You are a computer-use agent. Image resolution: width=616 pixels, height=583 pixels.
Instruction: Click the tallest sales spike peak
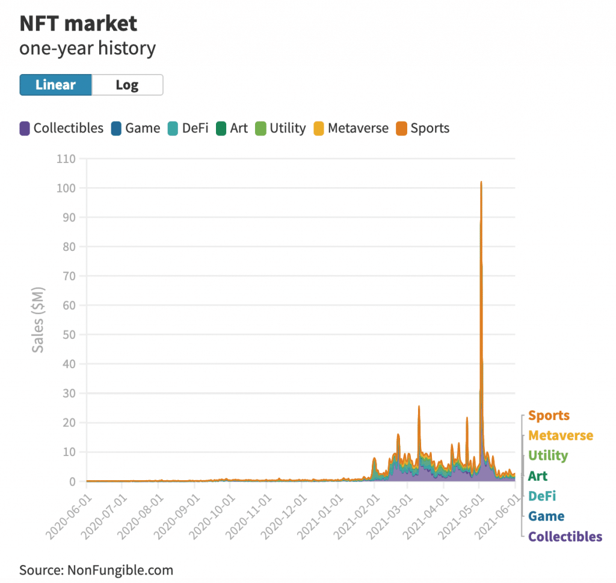tap(481, 183)
